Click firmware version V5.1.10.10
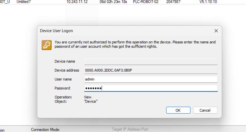The height and width of the screenshot is (132, 246). (x=208, y=2)
